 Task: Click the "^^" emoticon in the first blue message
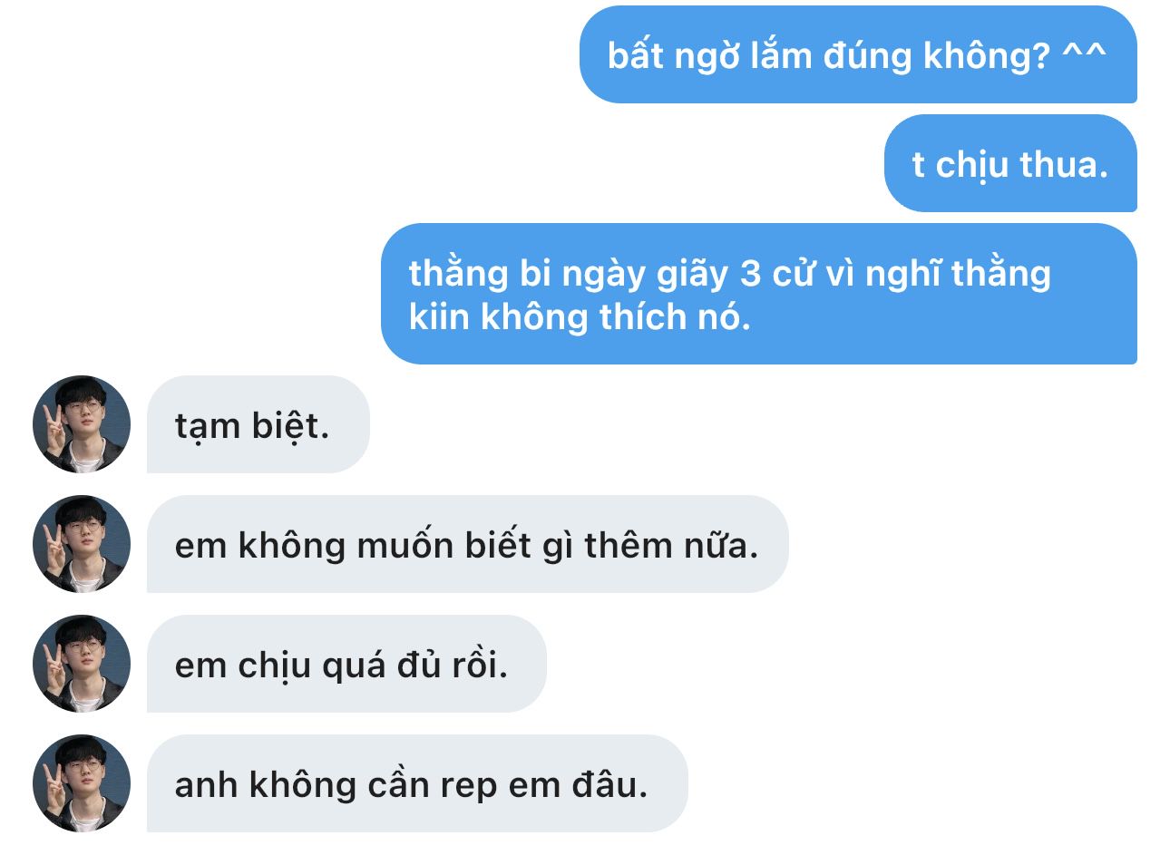click(1084, 54)
